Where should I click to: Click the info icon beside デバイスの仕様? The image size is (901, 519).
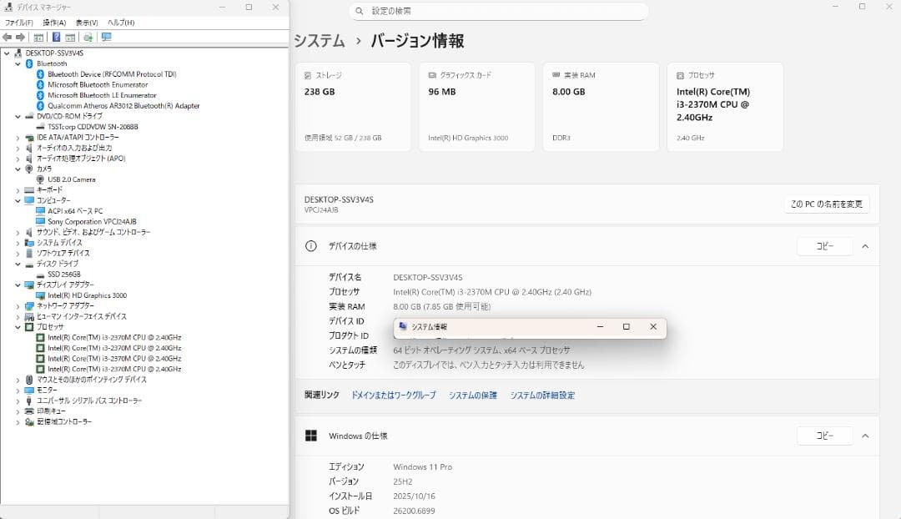click(x=311, y=245)
